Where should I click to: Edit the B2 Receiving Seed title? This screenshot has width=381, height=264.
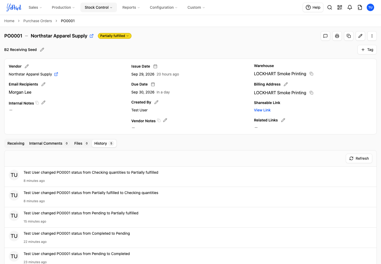point(42,50)
